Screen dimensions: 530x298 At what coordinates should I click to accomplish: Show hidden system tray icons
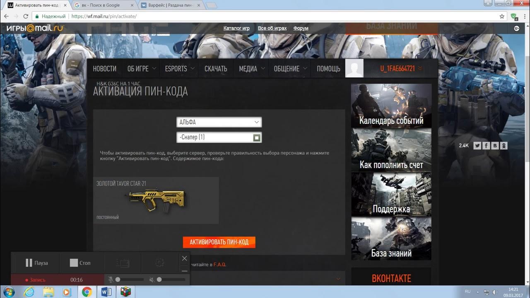(478, 292)
